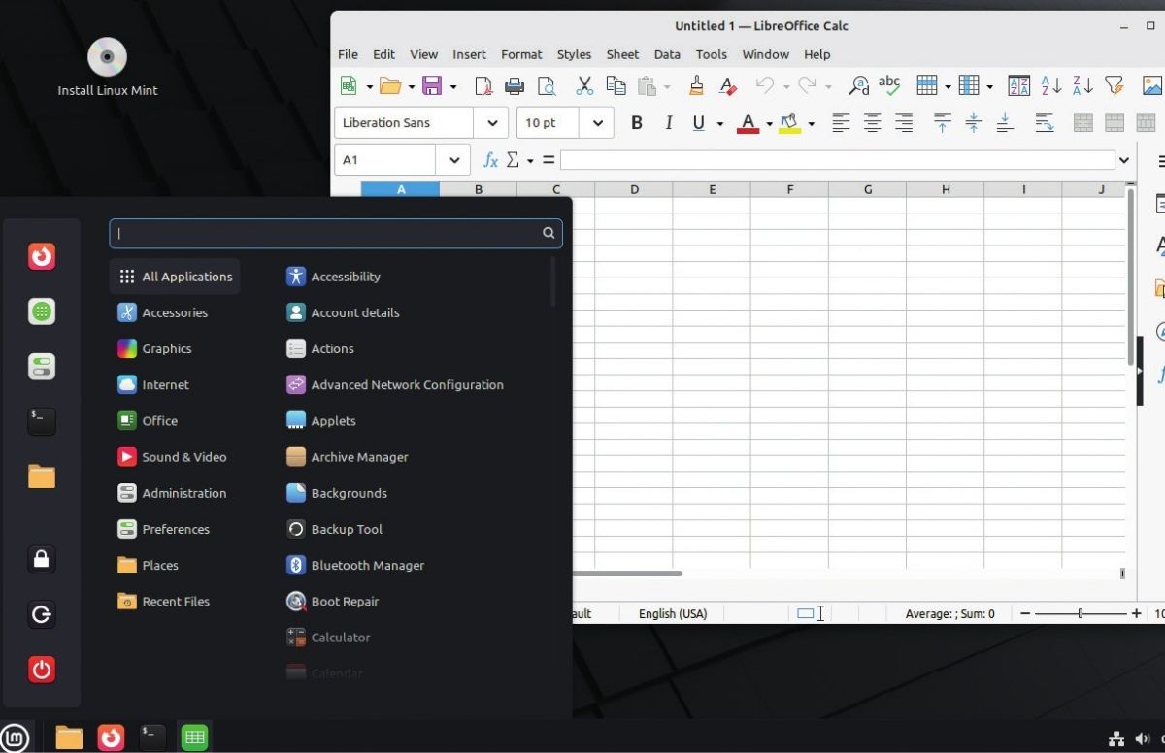Toggle Underline formatting
The height and width of the screenshot is (753, 1165).
pyautogui.click(x=698, y=123)
